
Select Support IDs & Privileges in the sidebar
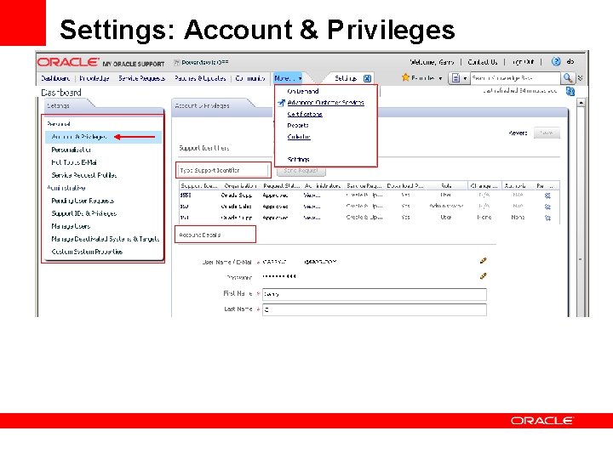pos(84,213)
